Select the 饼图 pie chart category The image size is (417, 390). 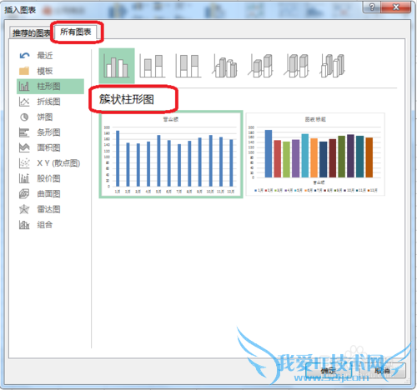point(50,117)
